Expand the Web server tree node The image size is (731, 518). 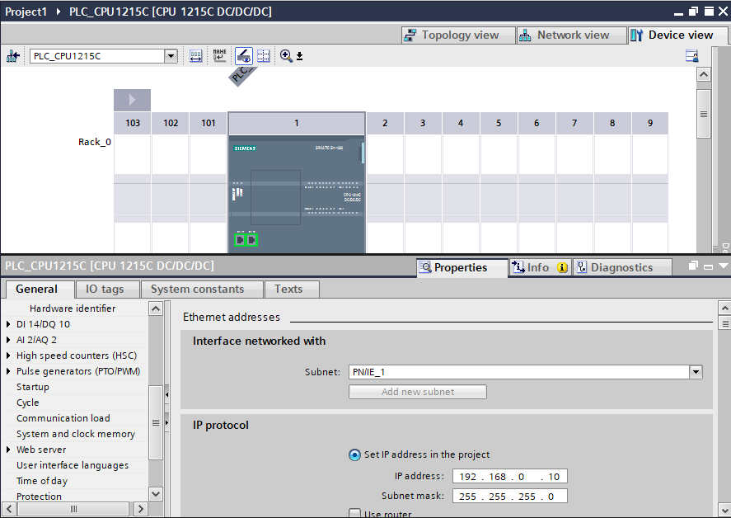(x=9, y=450)
